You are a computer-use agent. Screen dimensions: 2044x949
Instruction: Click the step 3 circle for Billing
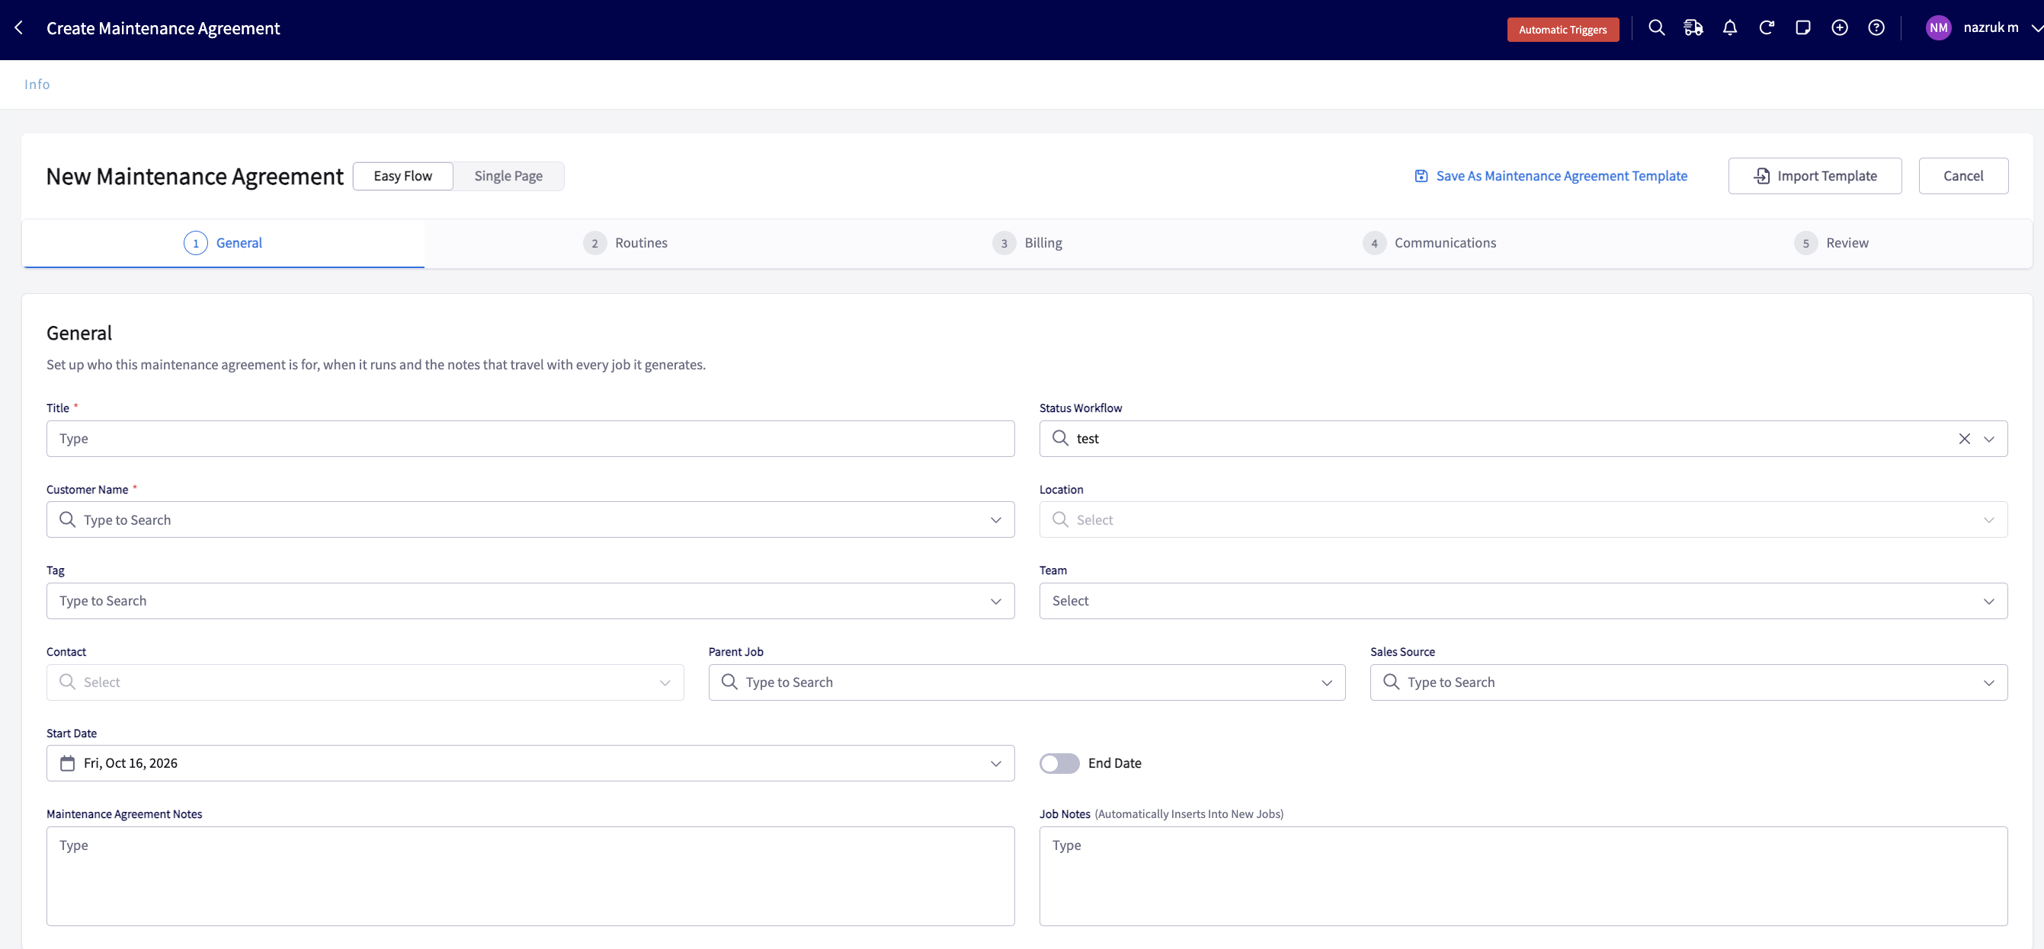[1004, 243]
